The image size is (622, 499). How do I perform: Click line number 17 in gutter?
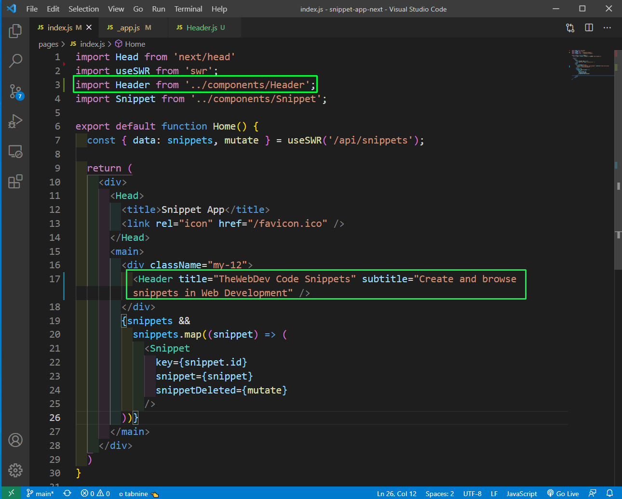[x=54, y=279]
